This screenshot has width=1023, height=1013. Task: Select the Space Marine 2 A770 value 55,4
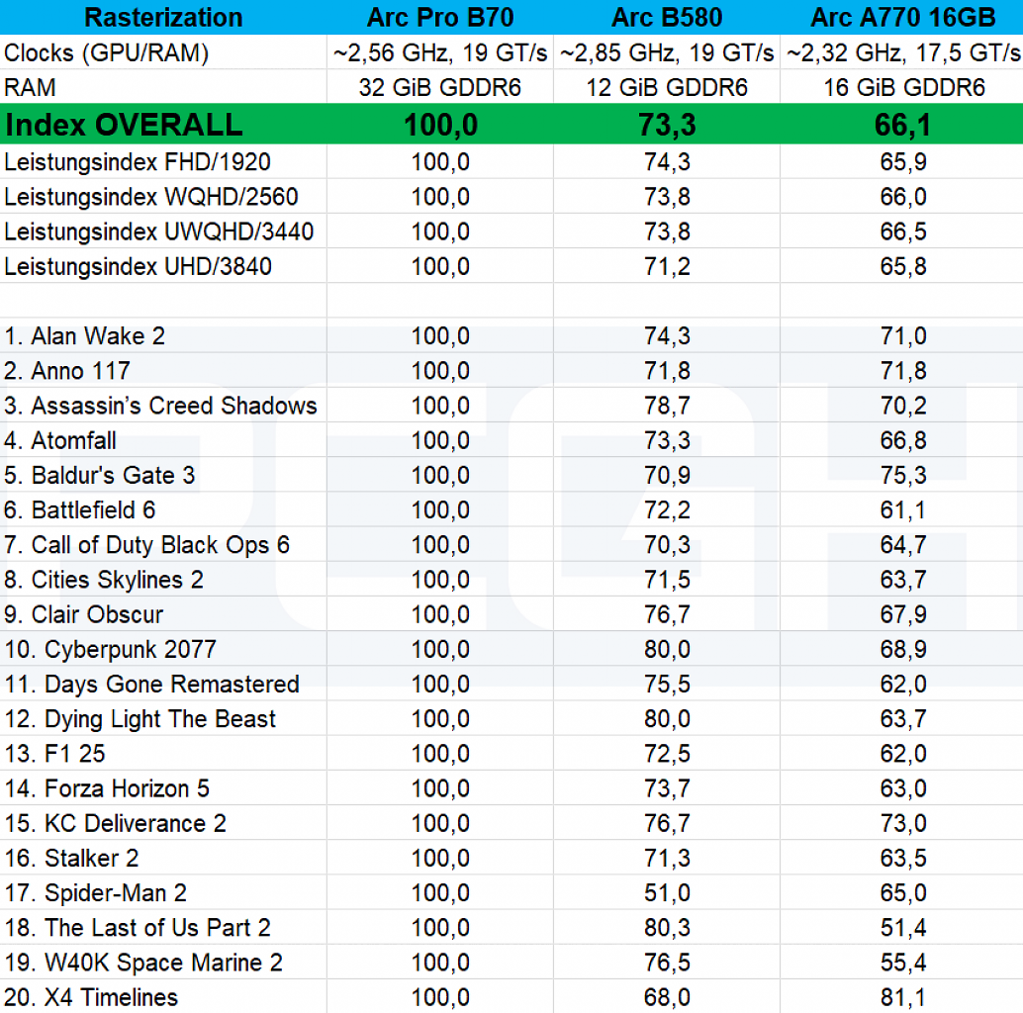point(903,963)
